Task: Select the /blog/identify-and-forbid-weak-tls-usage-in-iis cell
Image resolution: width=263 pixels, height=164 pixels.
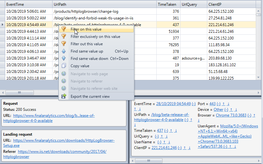Action: tap(104, 18)
